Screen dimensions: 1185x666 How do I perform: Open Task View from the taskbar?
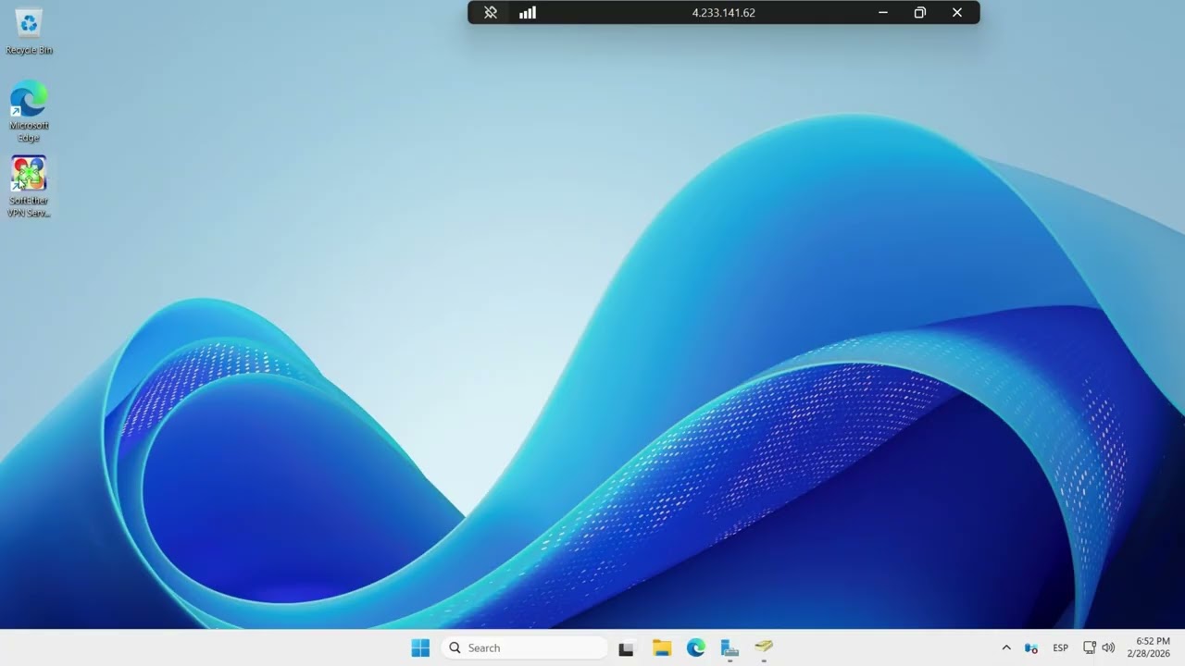tap(626, 648)
